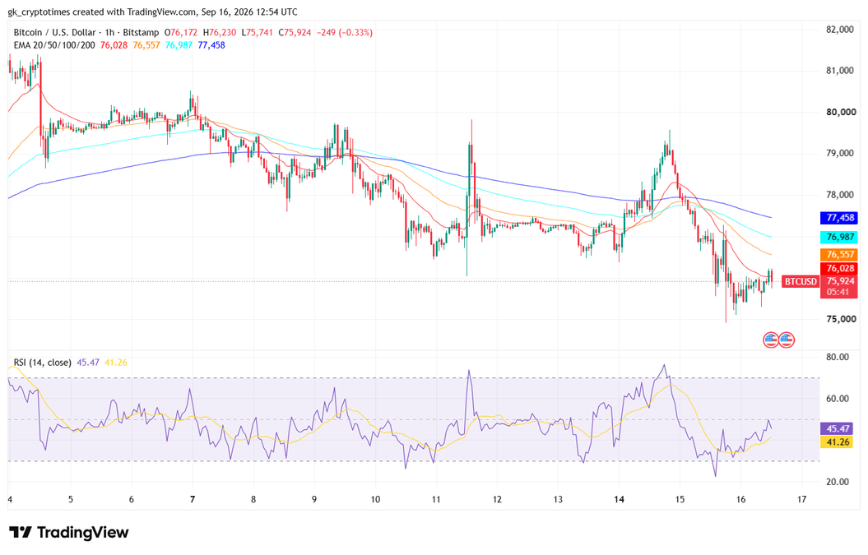Click date label 10 on time axis
This screenshot has width=868, height=555.
tap(375, 499)
